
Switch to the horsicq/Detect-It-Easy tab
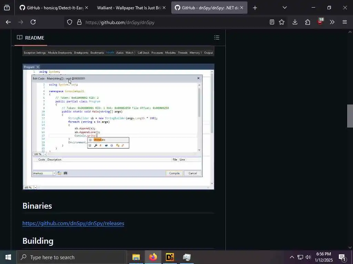tap(53, 8)
